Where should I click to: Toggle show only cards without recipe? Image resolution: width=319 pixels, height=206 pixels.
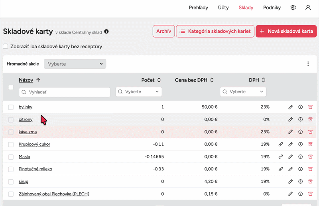pos(6,46)
